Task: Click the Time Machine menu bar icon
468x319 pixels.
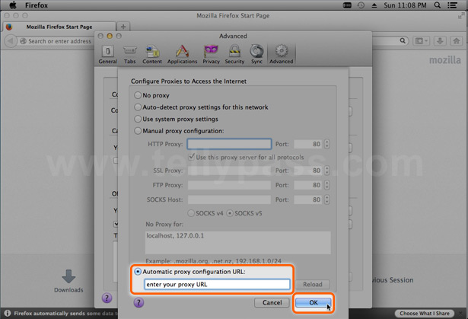Action: point(361,5)
